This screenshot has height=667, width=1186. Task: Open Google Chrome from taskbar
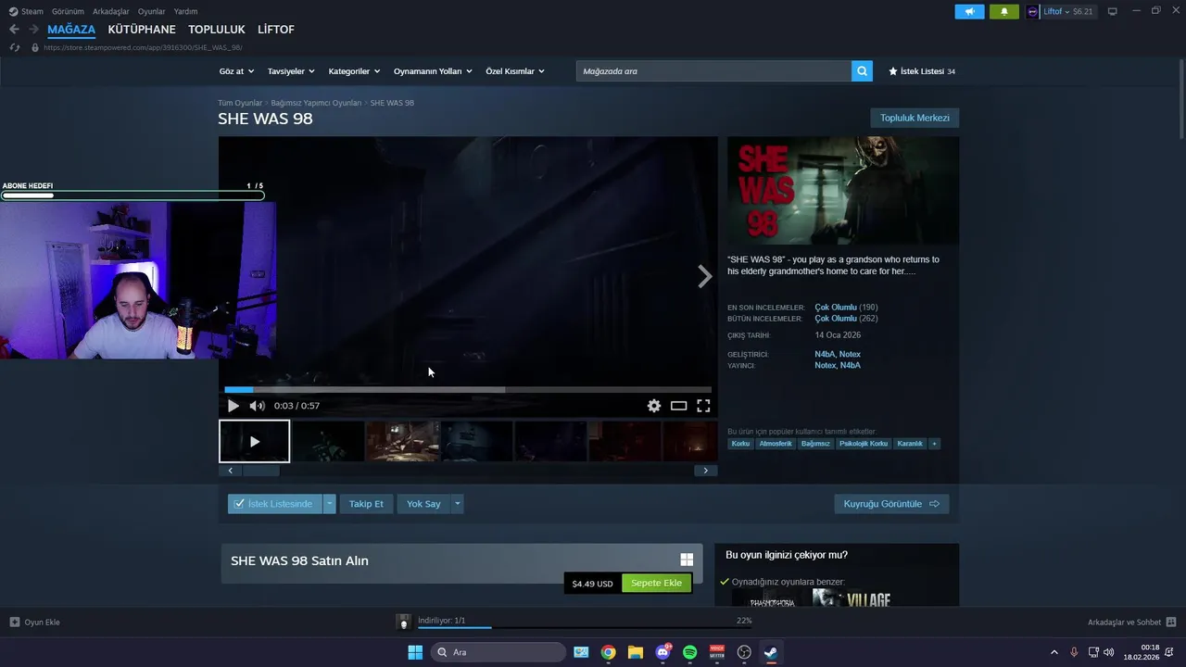[x=608, y=652]
